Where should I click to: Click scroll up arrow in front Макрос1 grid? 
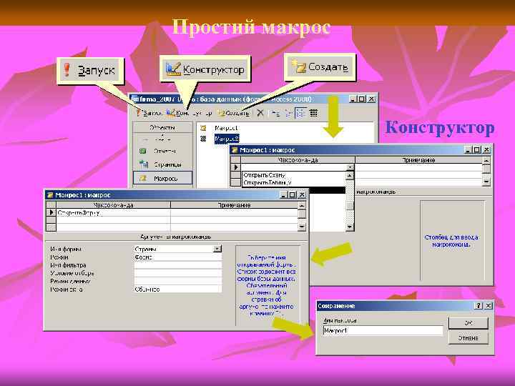point(302,206)
